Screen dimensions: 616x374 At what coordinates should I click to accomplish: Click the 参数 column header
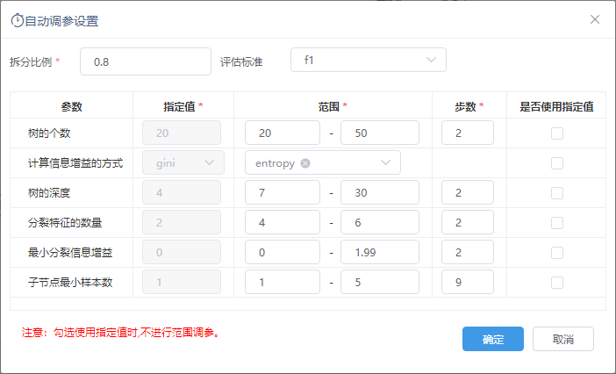coord(71,106)
